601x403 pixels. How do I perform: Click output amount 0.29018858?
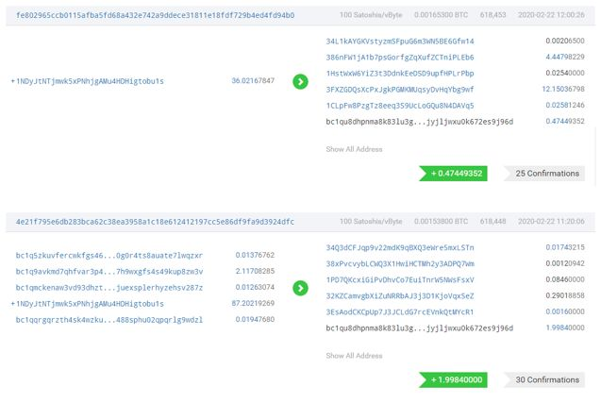point(565,295)
